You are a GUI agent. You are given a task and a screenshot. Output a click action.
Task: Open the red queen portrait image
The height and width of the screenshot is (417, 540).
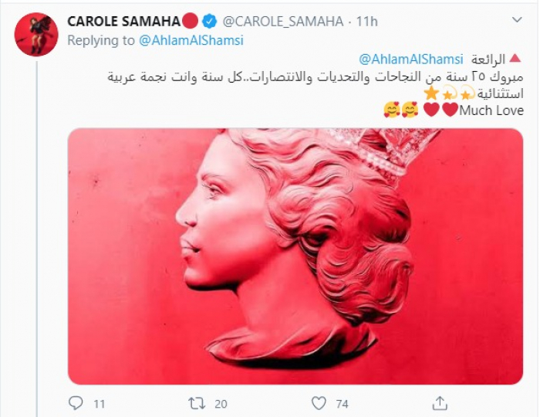click(295, 256)
